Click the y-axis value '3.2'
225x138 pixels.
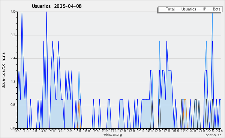pyautogui.click(x=13, y=35)
